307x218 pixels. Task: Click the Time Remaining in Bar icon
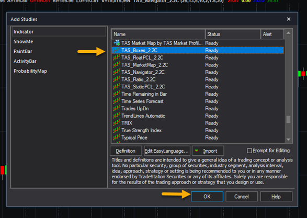117,94
